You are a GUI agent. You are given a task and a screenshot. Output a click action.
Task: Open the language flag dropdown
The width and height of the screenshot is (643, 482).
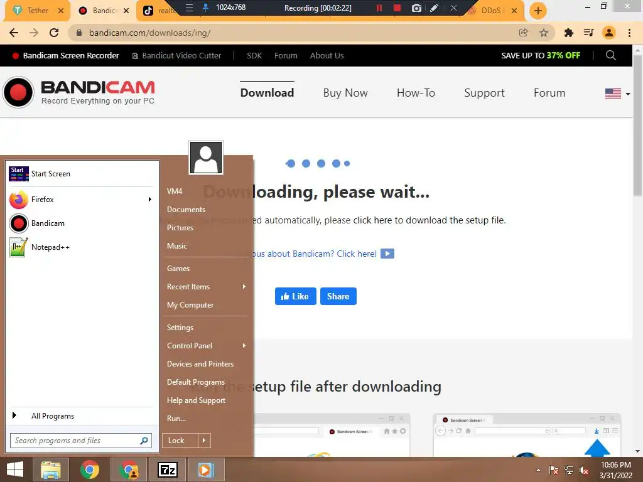(617, 94)
